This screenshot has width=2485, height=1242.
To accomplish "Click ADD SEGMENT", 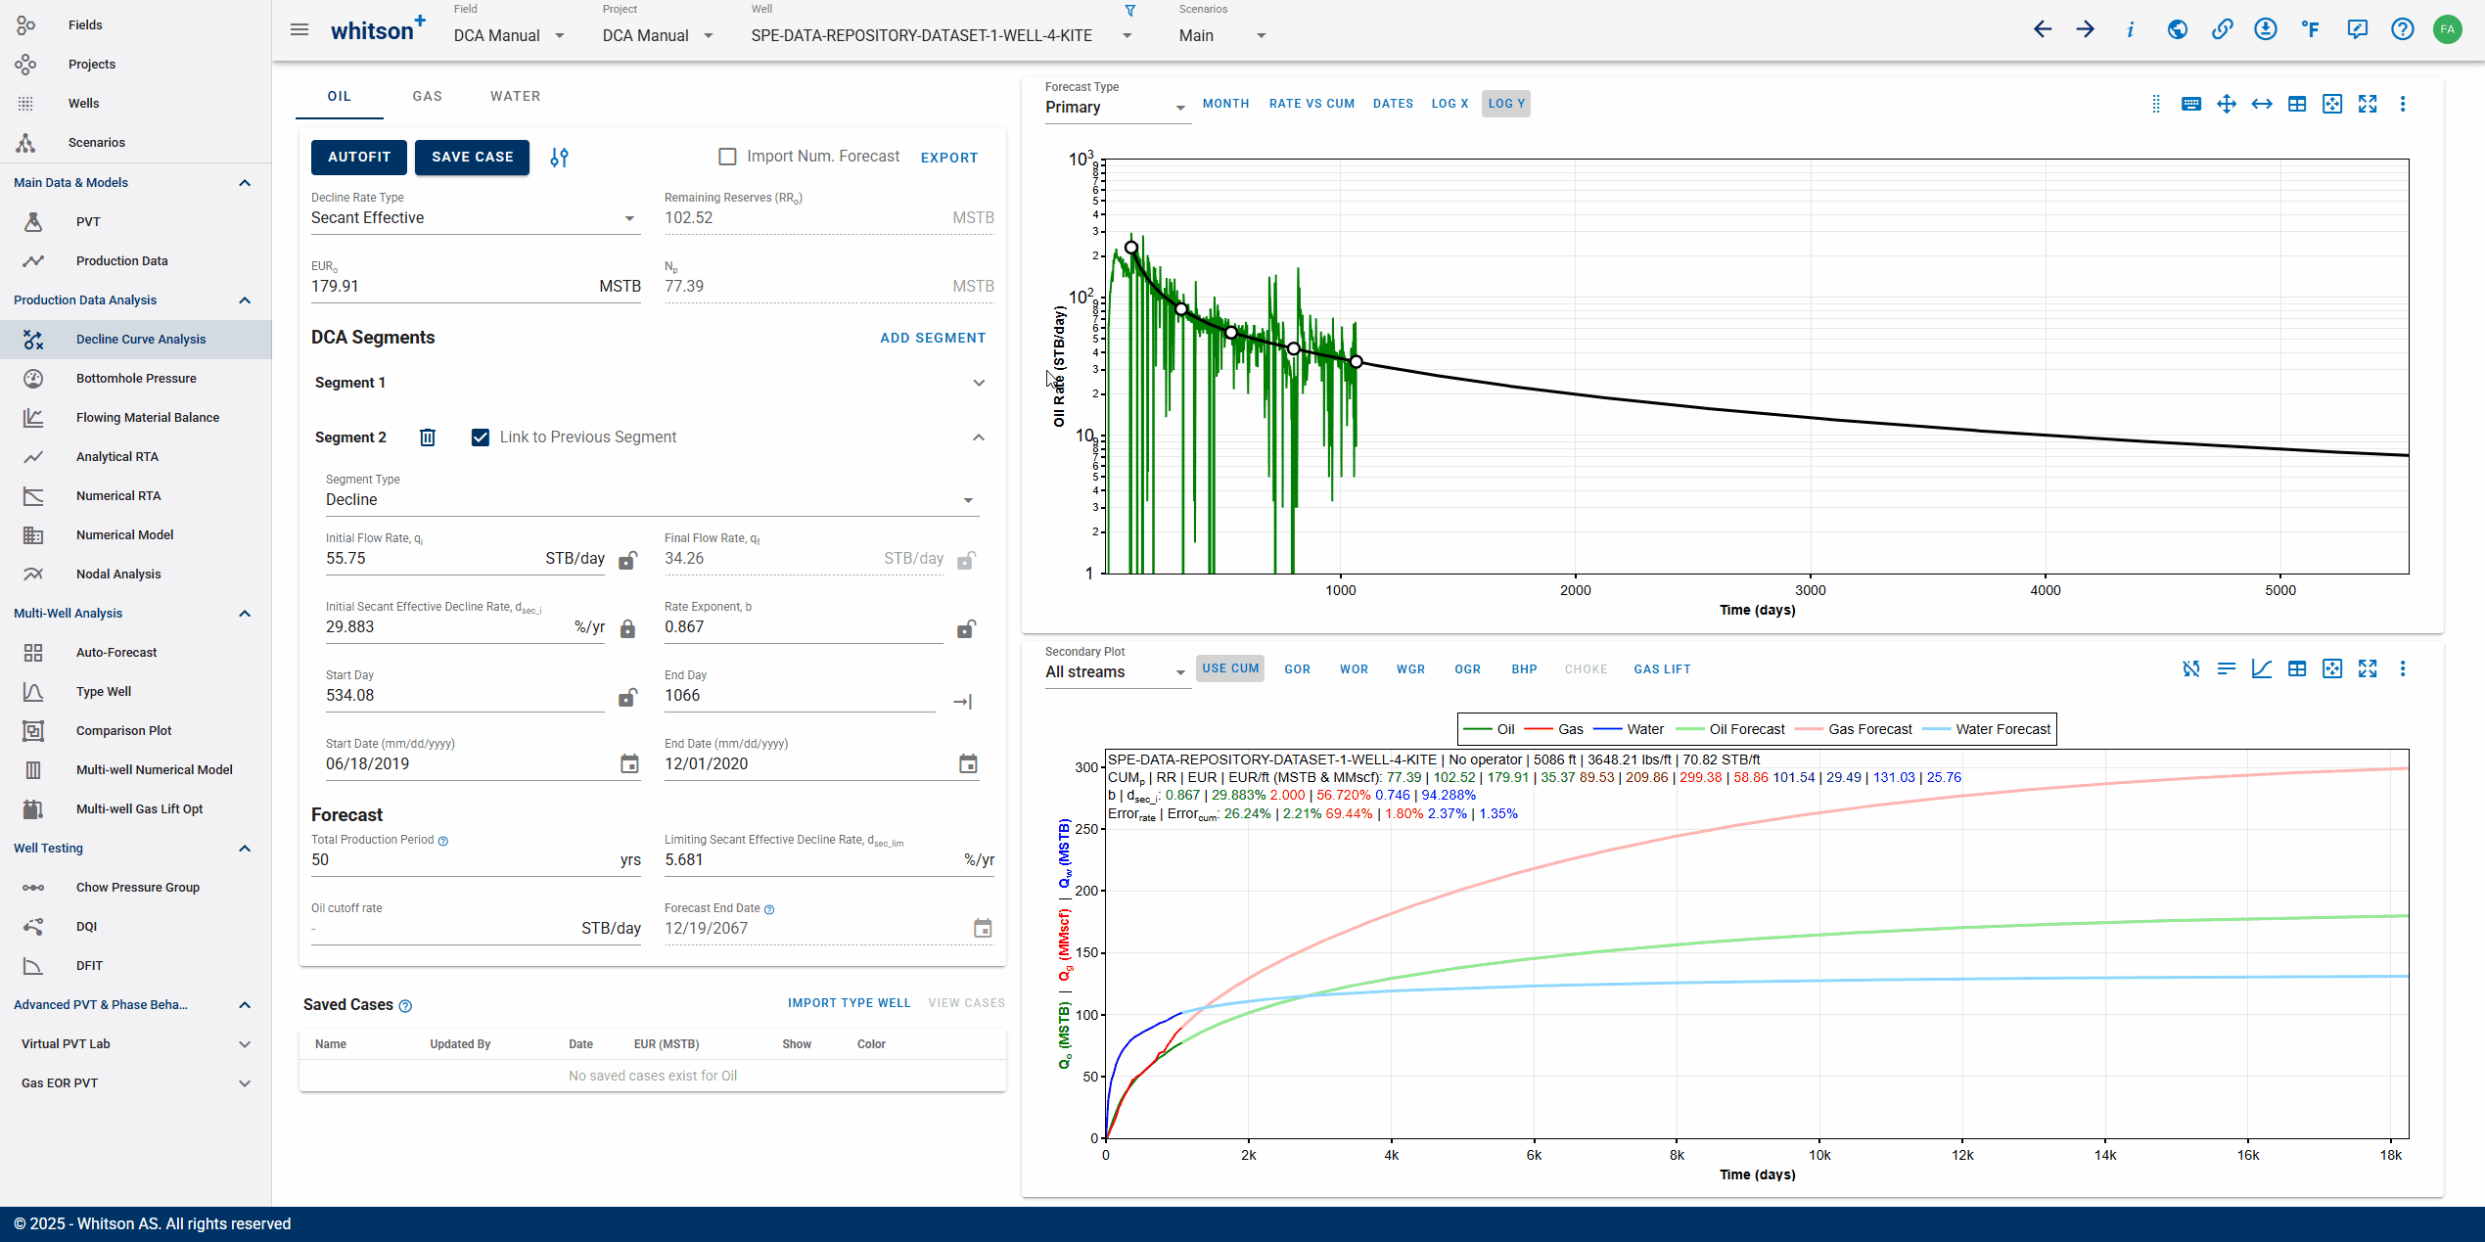I will coord(933,338).
